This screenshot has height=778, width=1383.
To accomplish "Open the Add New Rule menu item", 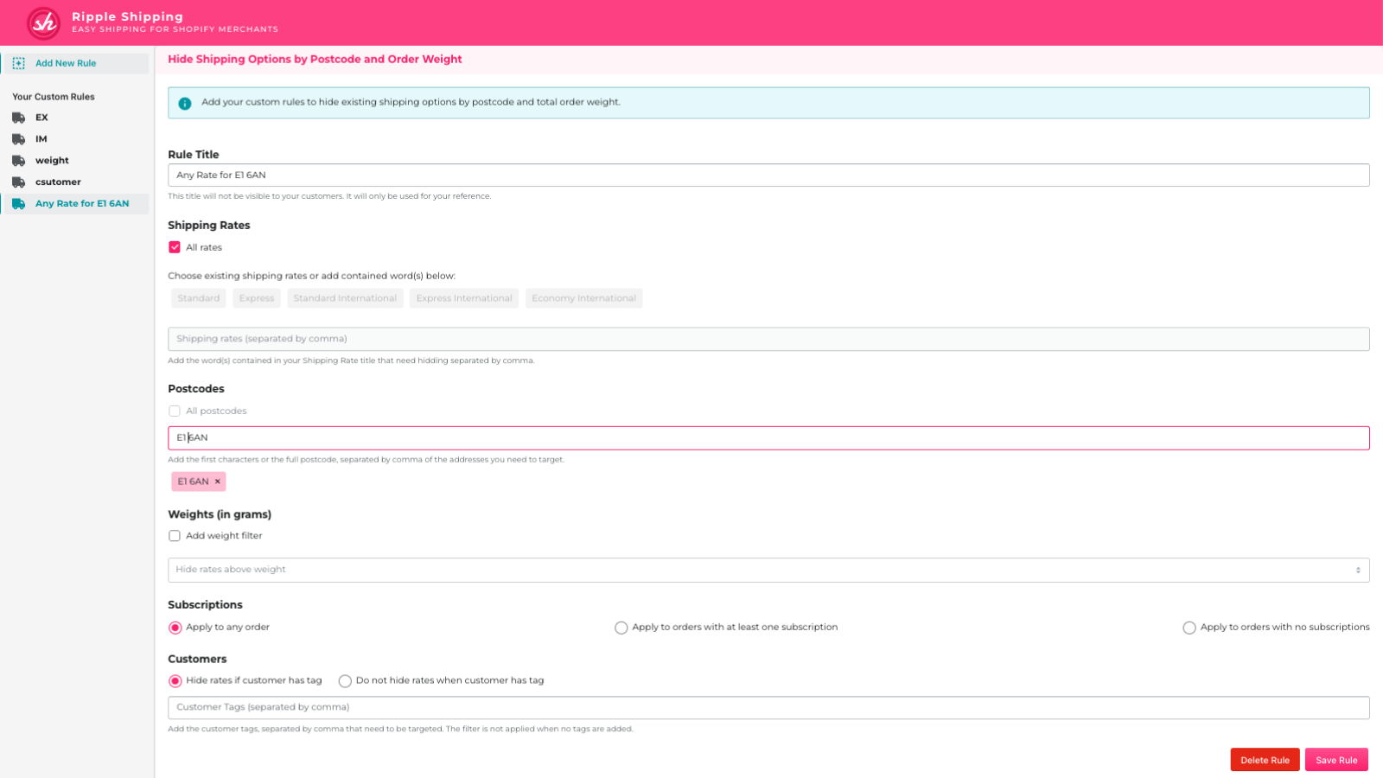I will [75, 63].
